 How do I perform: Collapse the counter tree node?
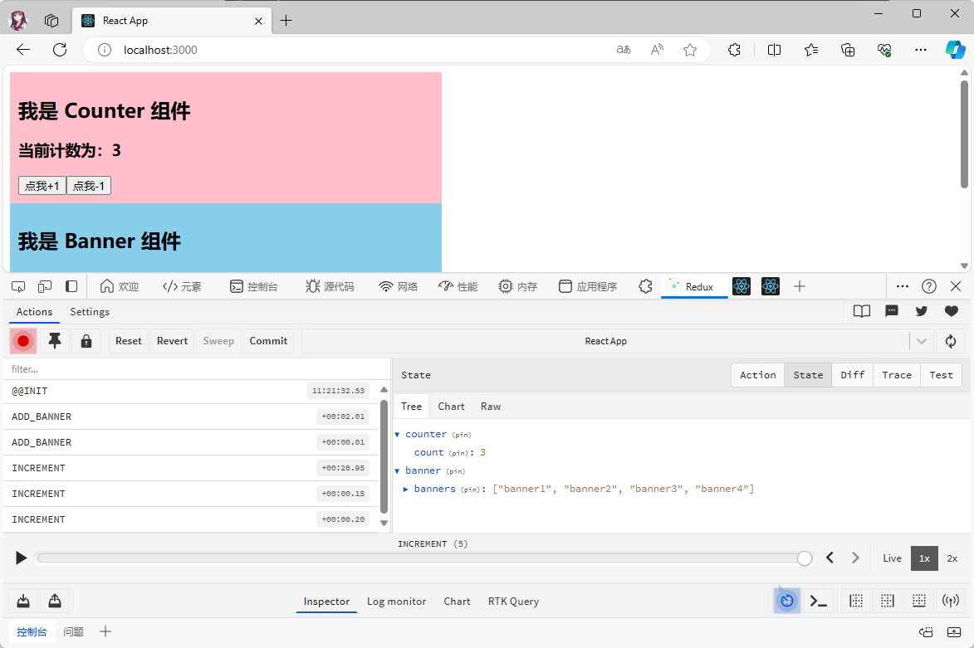tap(397, 435)
